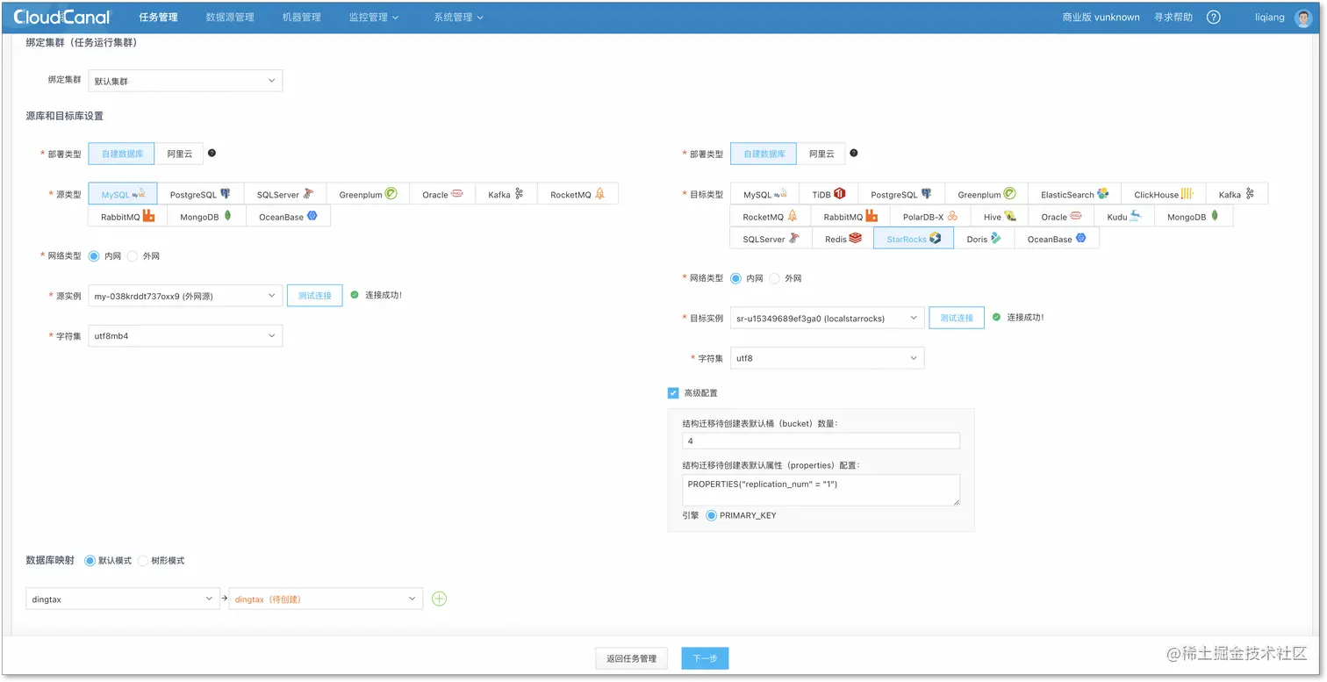
Task: Test source connection with 测试连接
Action: point(314,296)
